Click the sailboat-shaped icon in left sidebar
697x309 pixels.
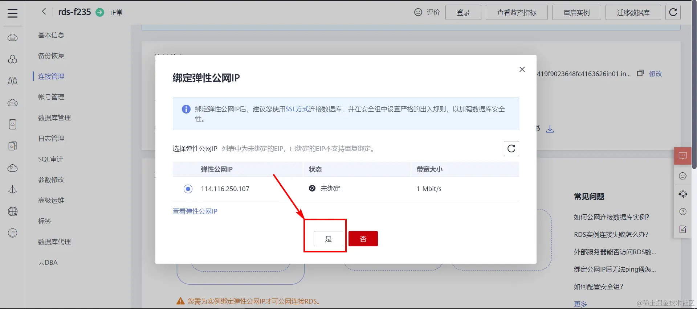[13, 190]
